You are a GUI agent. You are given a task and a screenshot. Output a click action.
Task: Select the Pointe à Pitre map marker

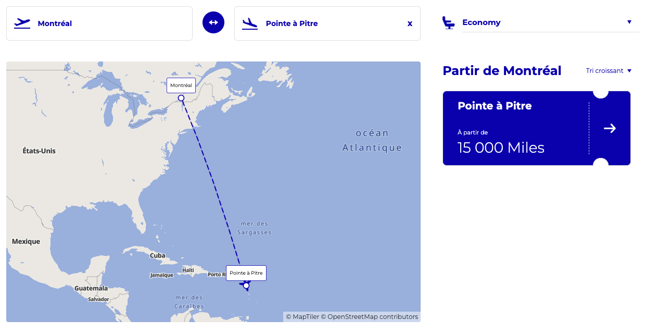pyautogui.click(x=245, y=285)
